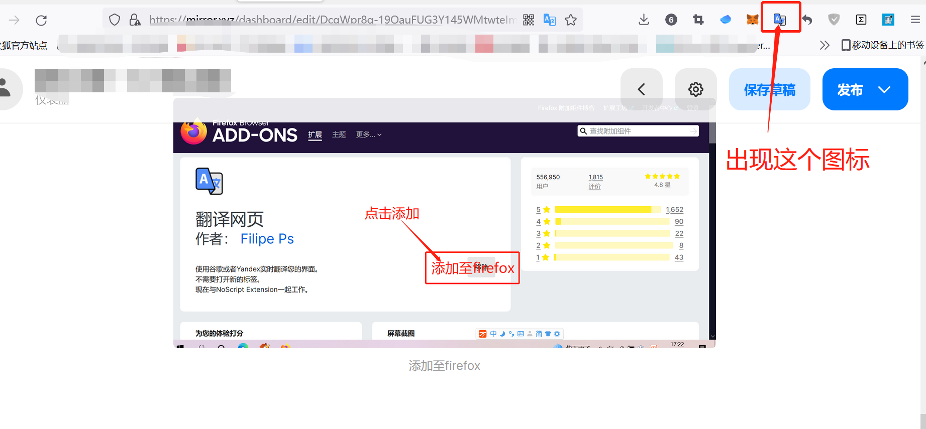Click the site security padlock icon
This screenshot has height=429, width=926.
click(135, 20)
